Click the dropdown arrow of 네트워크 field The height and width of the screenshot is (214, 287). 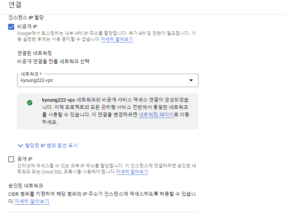tap(191, 80)
